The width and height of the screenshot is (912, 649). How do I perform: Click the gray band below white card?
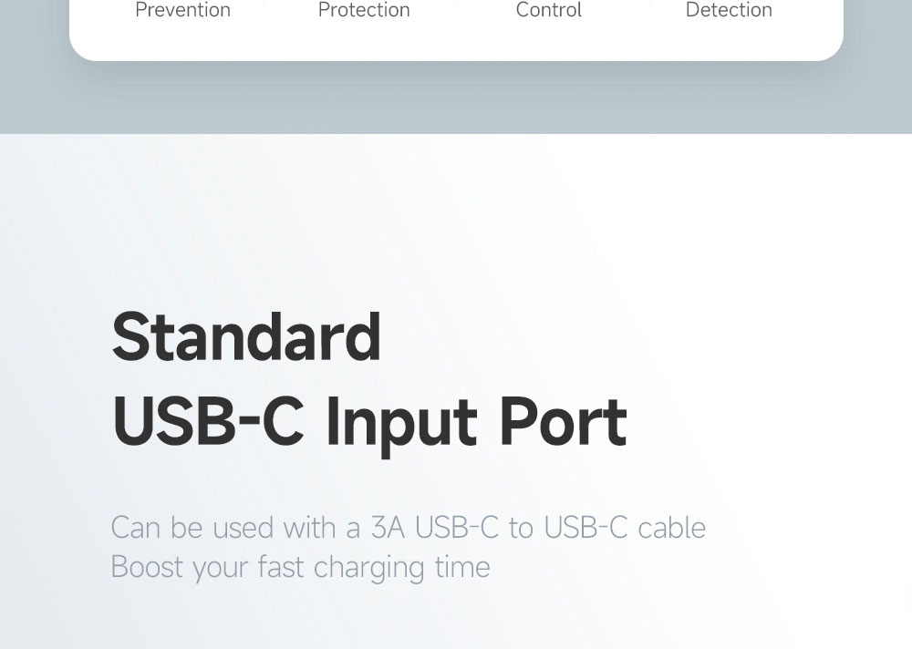tap(456, 98)
